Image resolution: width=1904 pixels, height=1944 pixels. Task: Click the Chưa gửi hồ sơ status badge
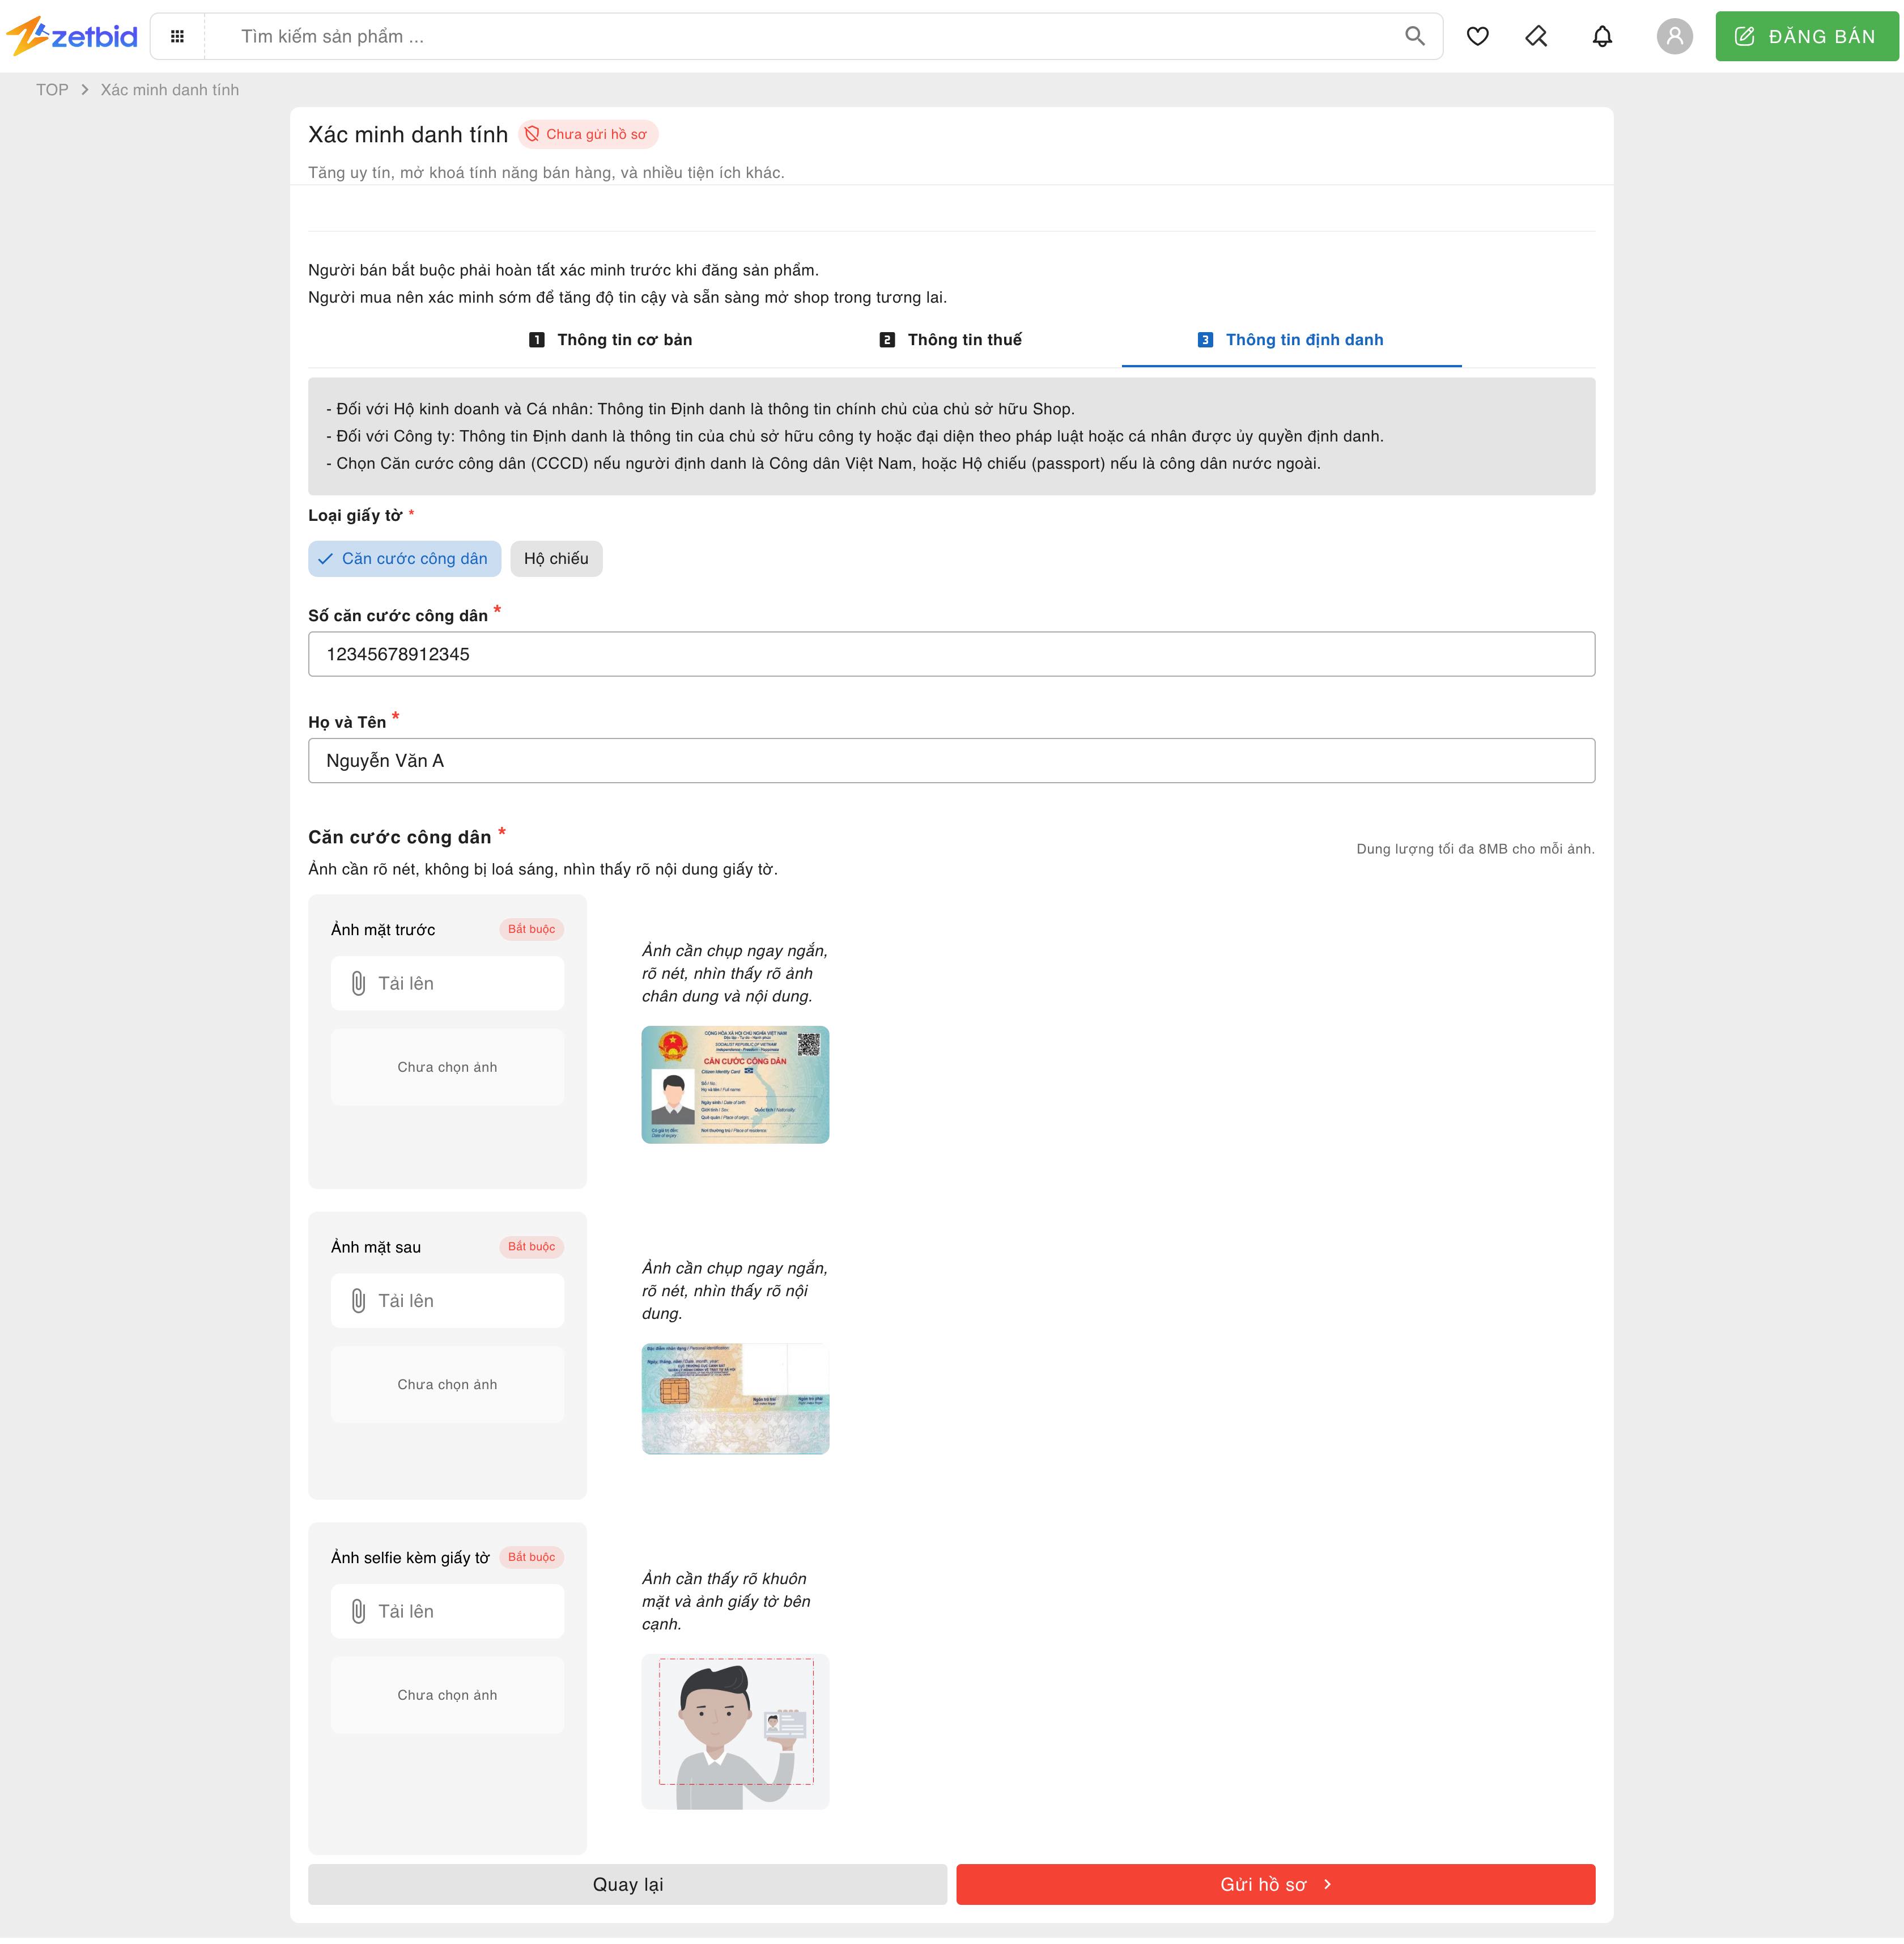(x=588, y=134)
